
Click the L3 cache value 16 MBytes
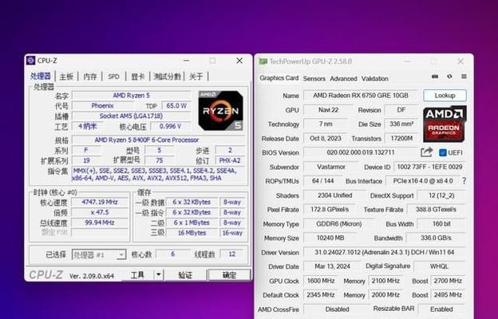[192, 233]
